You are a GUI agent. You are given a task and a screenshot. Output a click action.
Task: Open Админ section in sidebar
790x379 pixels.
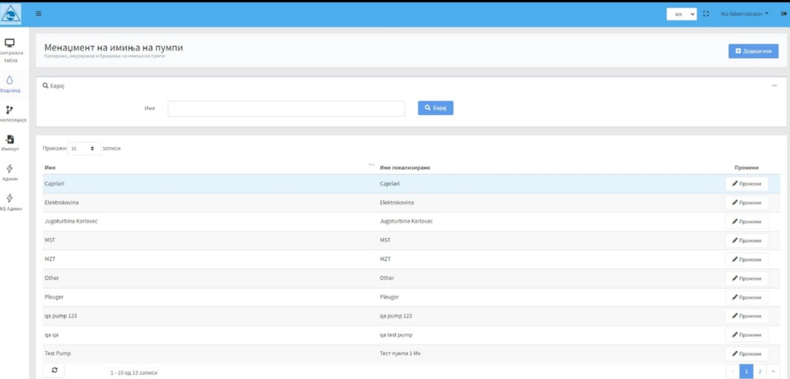(x=9, y=173)
